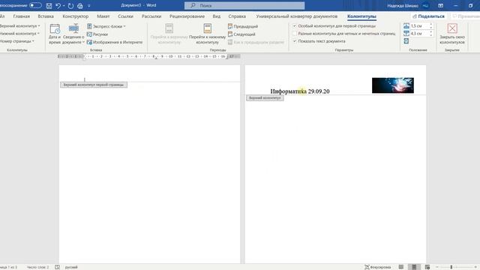Open the Ссылки tab
Image resolution: width=480 pixels, height=270 pixels.
point(125,16)
